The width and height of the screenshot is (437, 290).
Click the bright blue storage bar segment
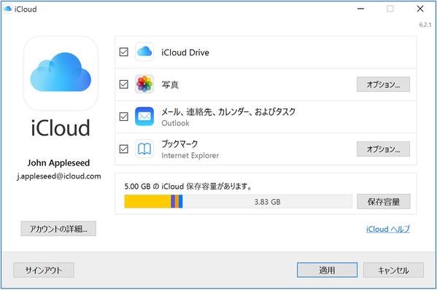pos(181,202)
